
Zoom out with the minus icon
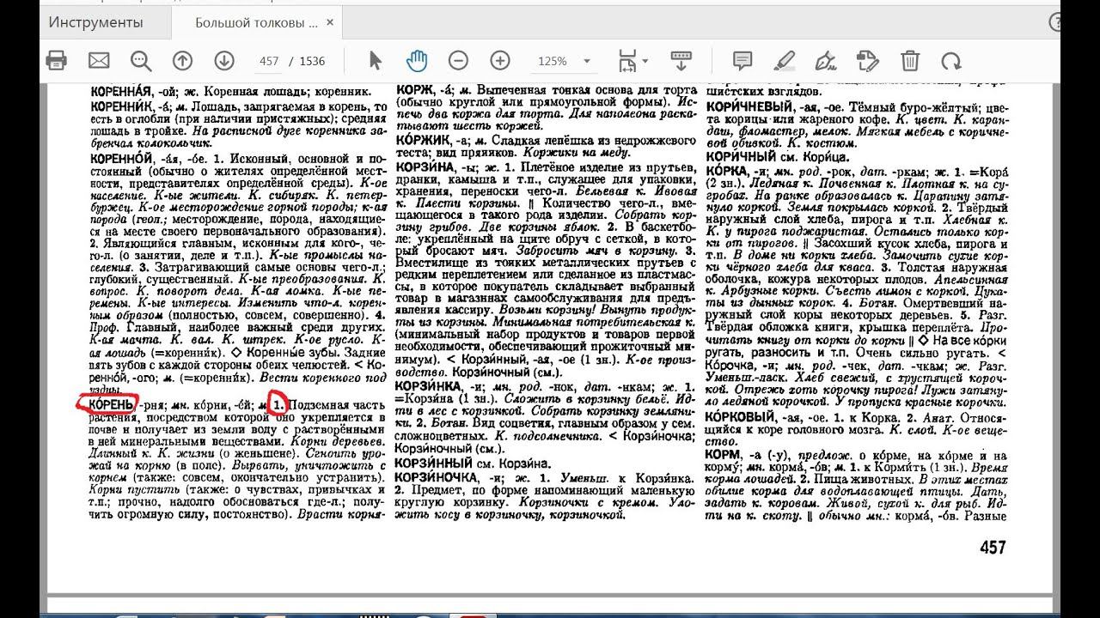[458, 60]
